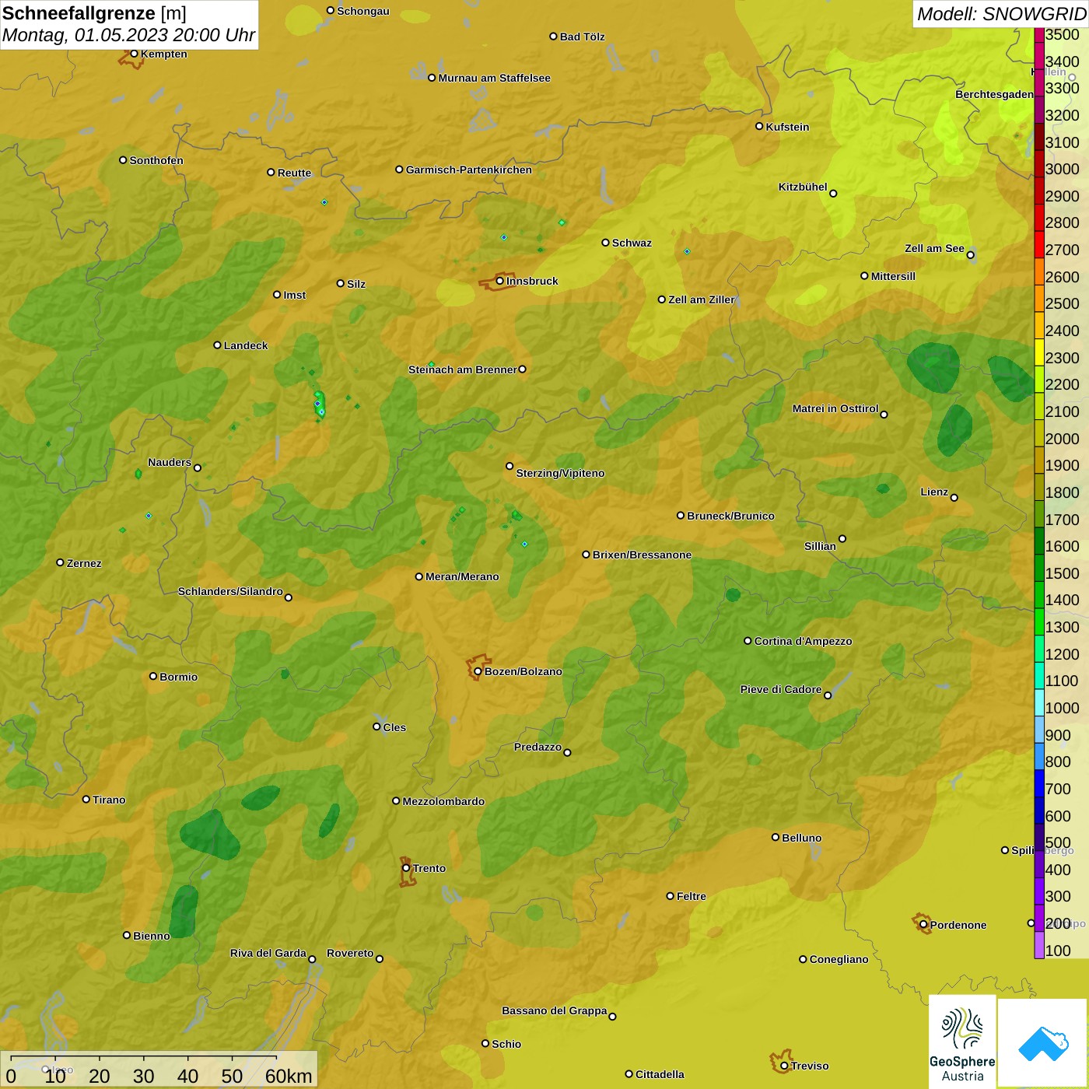
Task: Click the Kitzbühel location dot
Action: pyautogui.click(x=833, y=193)
